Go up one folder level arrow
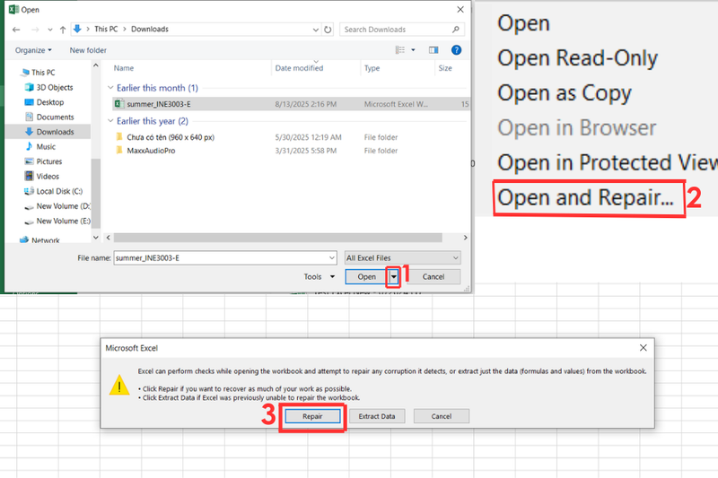Screen dimensions: 718x478 click(63, 30)
